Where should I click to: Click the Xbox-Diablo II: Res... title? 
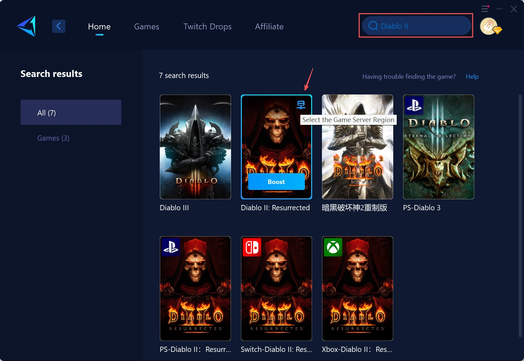point(357,349)
